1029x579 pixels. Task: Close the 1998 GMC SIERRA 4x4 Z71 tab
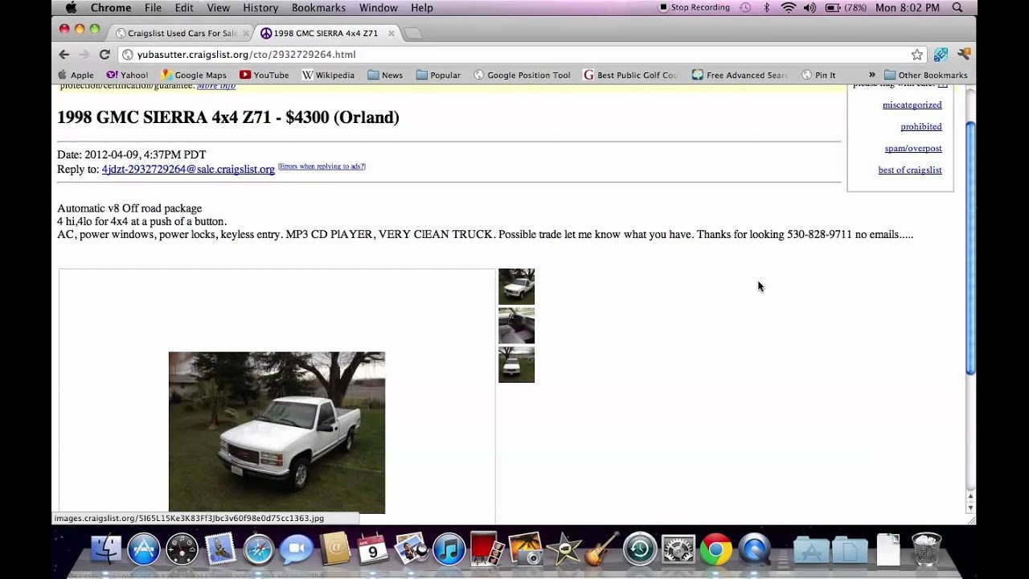click(x=390, y=33)
